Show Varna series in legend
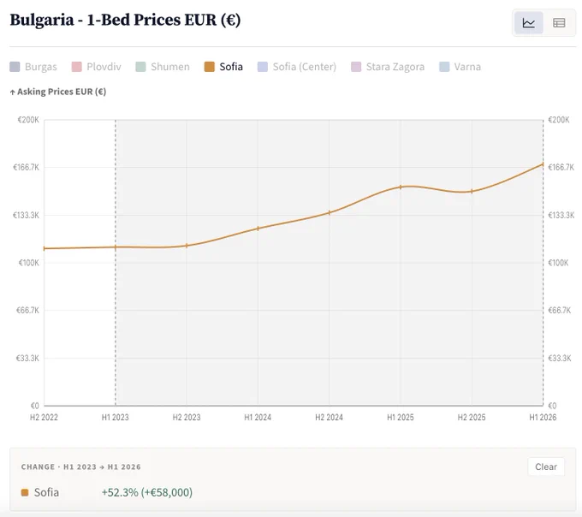Image resolution: width=582 pixels, height=517 pixels. pyautogui.click(x=460, y=67)
